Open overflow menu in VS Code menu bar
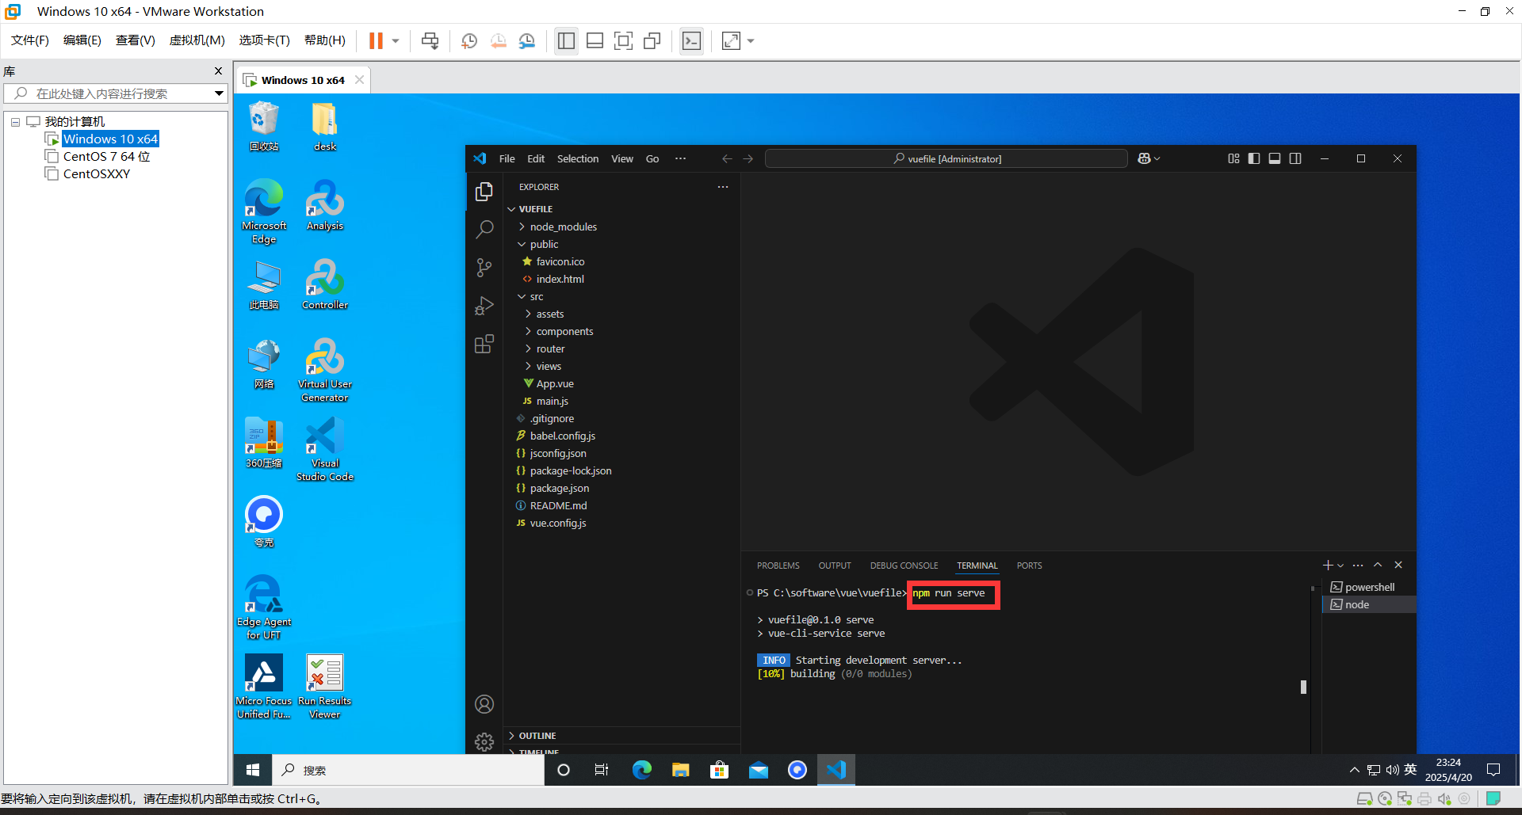1522x815 pixels. [680, 158]
